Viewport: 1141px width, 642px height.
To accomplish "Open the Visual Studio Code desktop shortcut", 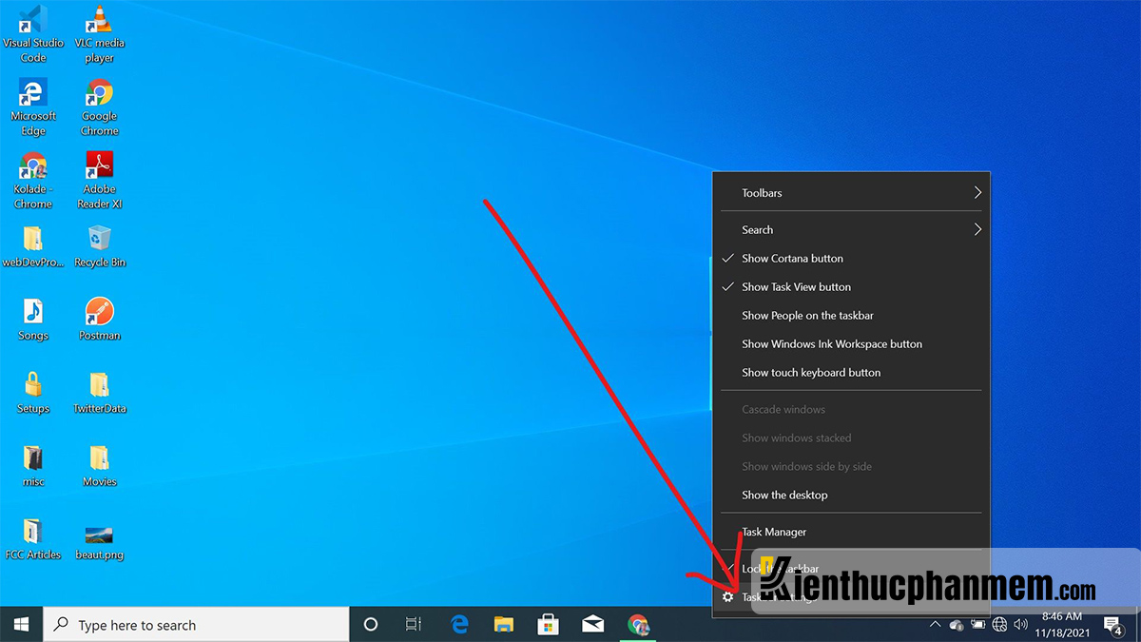I will point(33,32).
